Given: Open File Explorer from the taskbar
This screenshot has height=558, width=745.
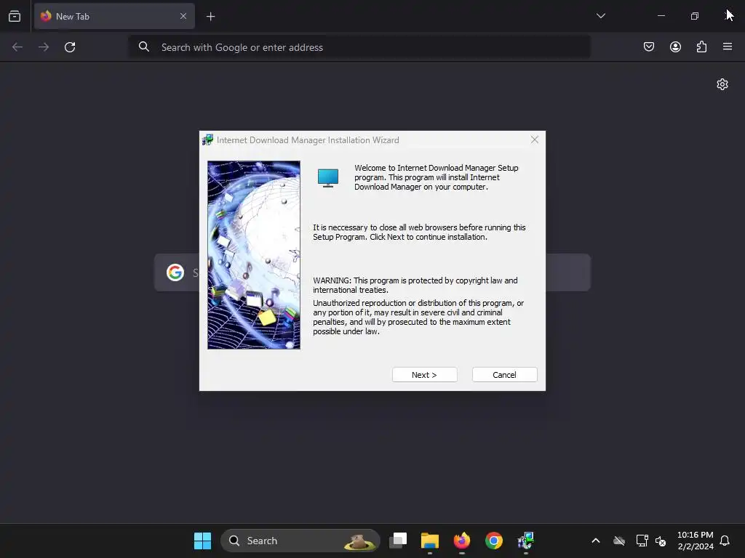Looking at the screenshot, I should tap(429, 541).
